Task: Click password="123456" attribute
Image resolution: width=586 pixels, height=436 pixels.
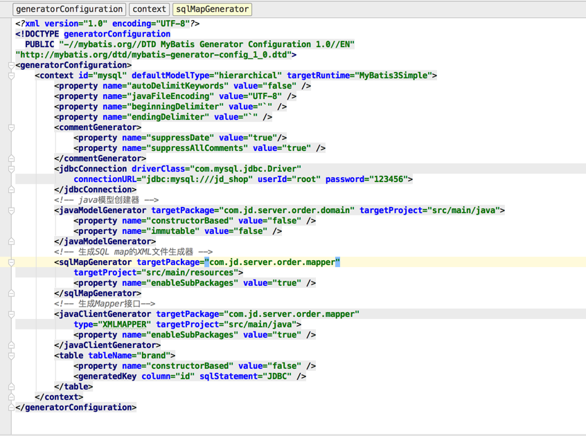Action: tap(366, 179)
